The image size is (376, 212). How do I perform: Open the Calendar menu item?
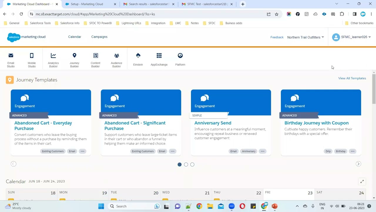pos(75,37)
